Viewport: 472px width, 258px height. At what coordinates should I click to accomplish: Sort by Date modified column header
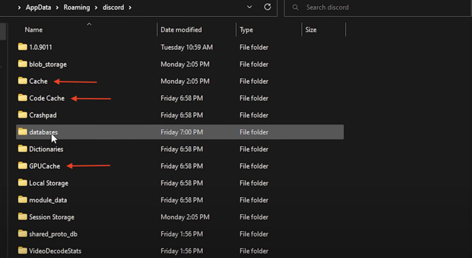tap(181, 30)
